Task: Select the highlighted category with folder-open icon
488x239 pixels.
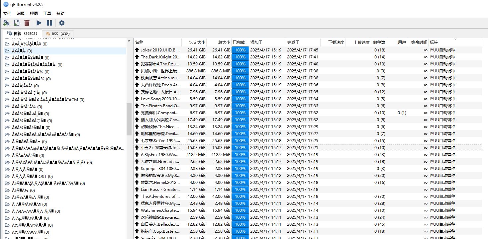Action: (65, 51)
